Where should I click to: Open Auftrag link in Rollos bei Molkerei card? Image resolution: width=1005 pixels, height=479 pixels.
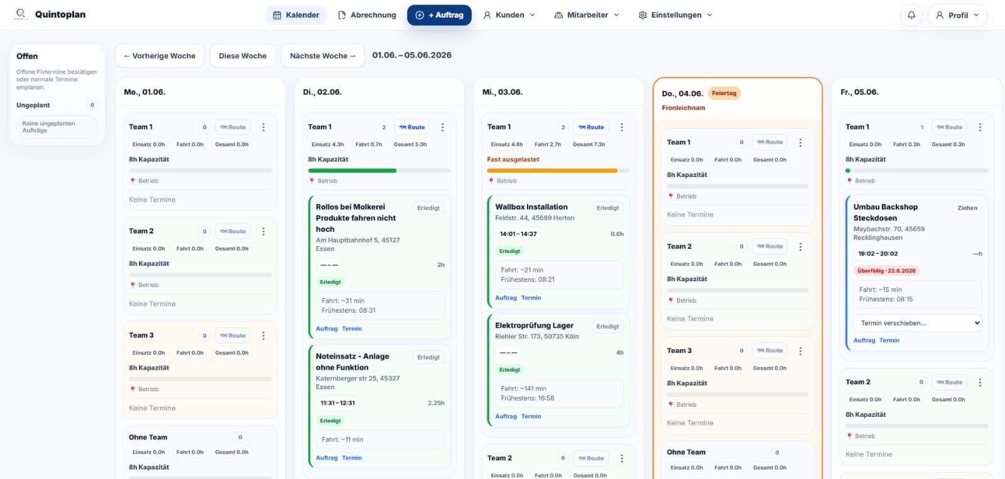(327, 329)
